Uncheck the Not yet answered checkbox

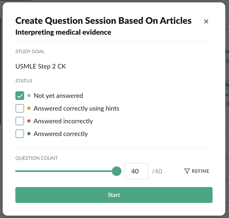coord(20,96)
